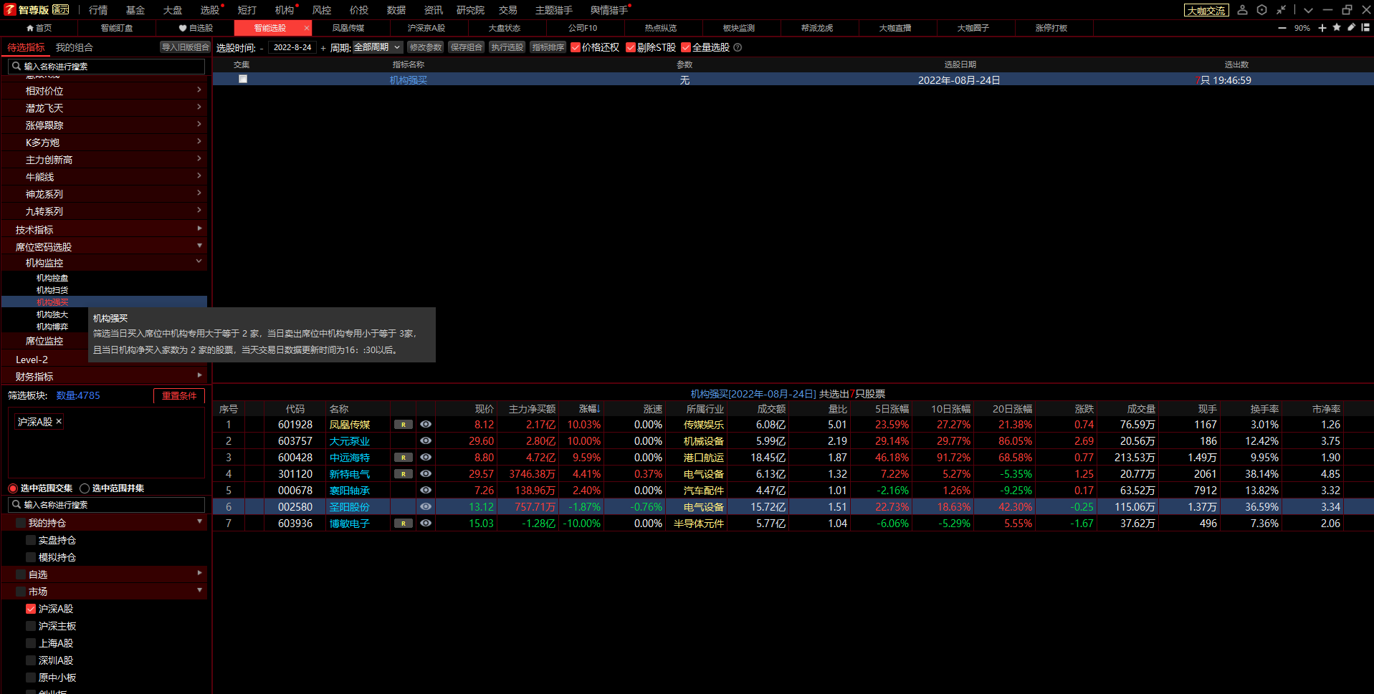This screenshot has width=1374, height=694.
Task: Collapse the 机构监控 group
Action: (105, 263)
